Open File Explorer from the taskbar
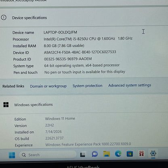 click(x=107, y=154)
